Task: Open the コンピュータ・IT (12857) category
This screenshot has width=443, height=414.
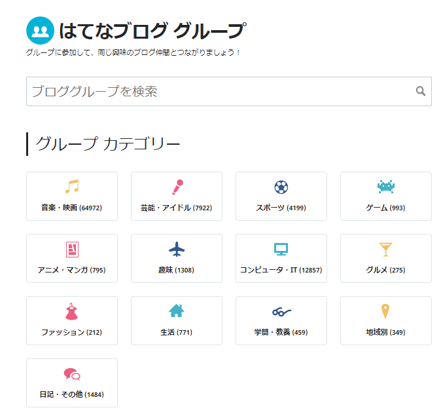Action: point(281,259)
